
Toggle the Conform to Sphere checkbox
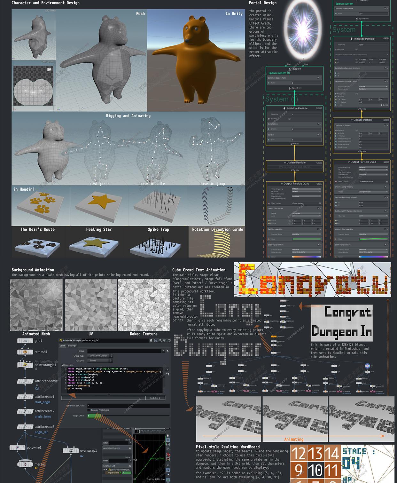click(x=385, y=125)
